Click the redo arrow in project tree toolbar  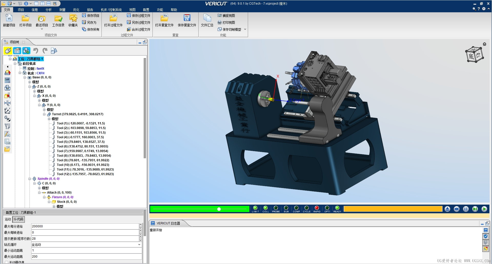pyautogui.click(x=45, y=51)
